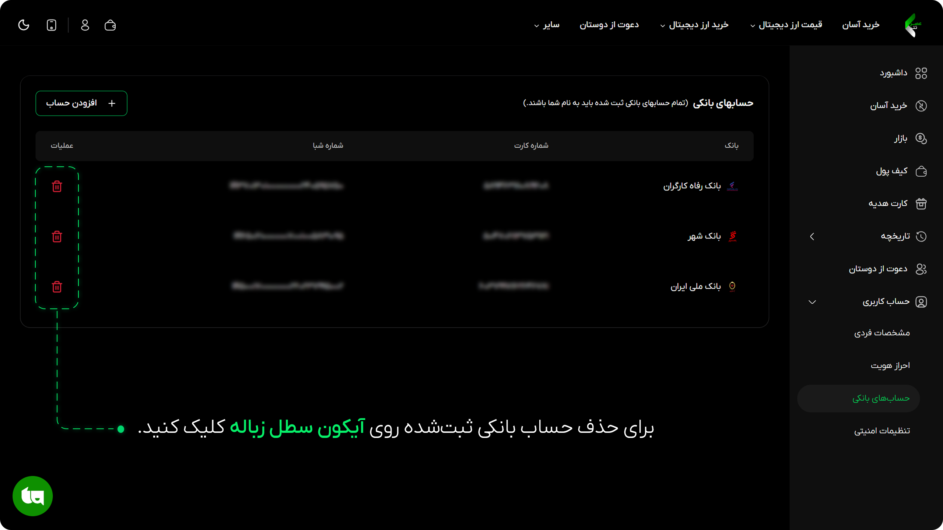Click the کیف پول label in sidebar

point(891,171)
